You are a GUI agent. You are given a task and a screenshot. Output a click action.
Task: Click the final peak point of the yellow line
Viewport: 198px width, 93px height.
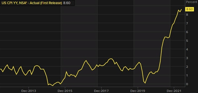click(181, 9)
